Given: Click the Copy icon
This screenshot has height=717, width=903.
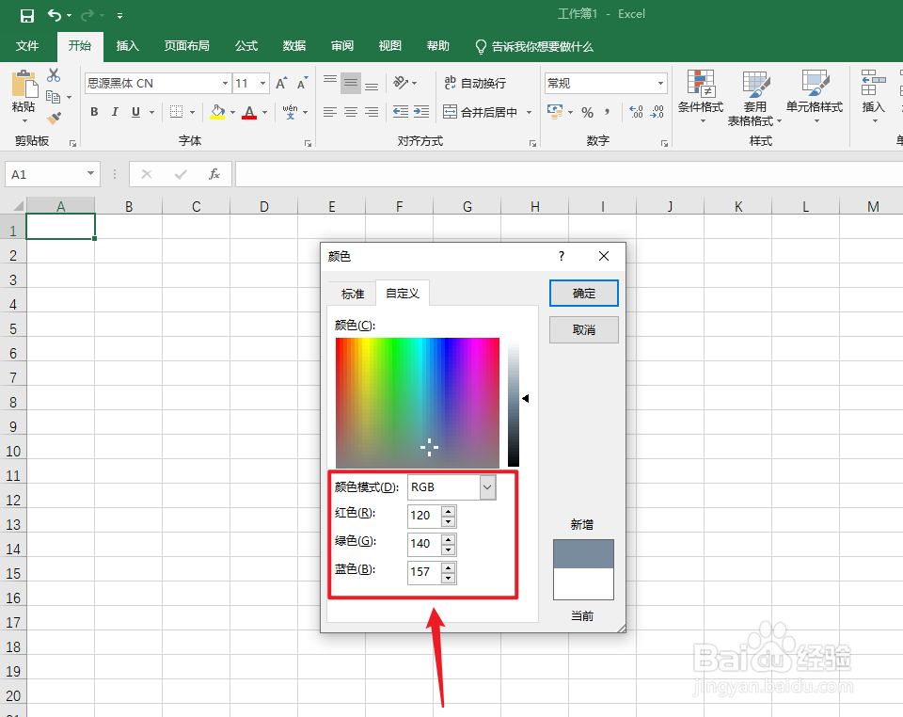Looking at the screenshot, I should pos(53,97).
